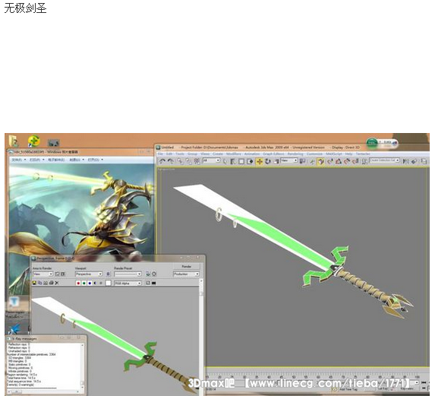The height and width of the screenshot is (396, 432).
Task: Click Save Image icon in render window
Action: coord(34,283)
